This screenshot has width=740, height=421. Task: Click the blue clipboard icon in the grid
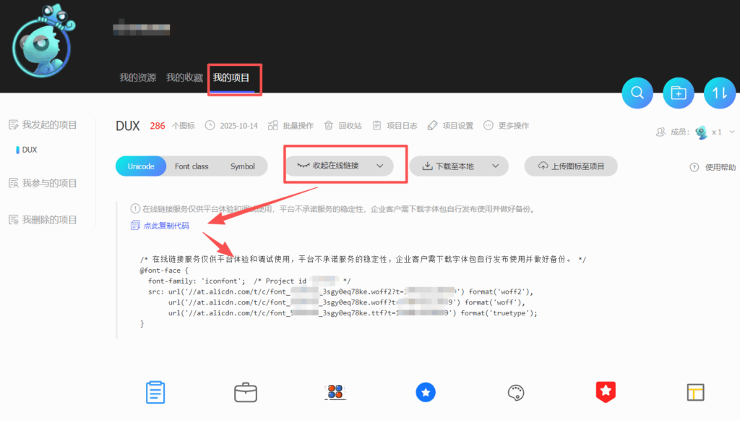[x=155, y=392]
